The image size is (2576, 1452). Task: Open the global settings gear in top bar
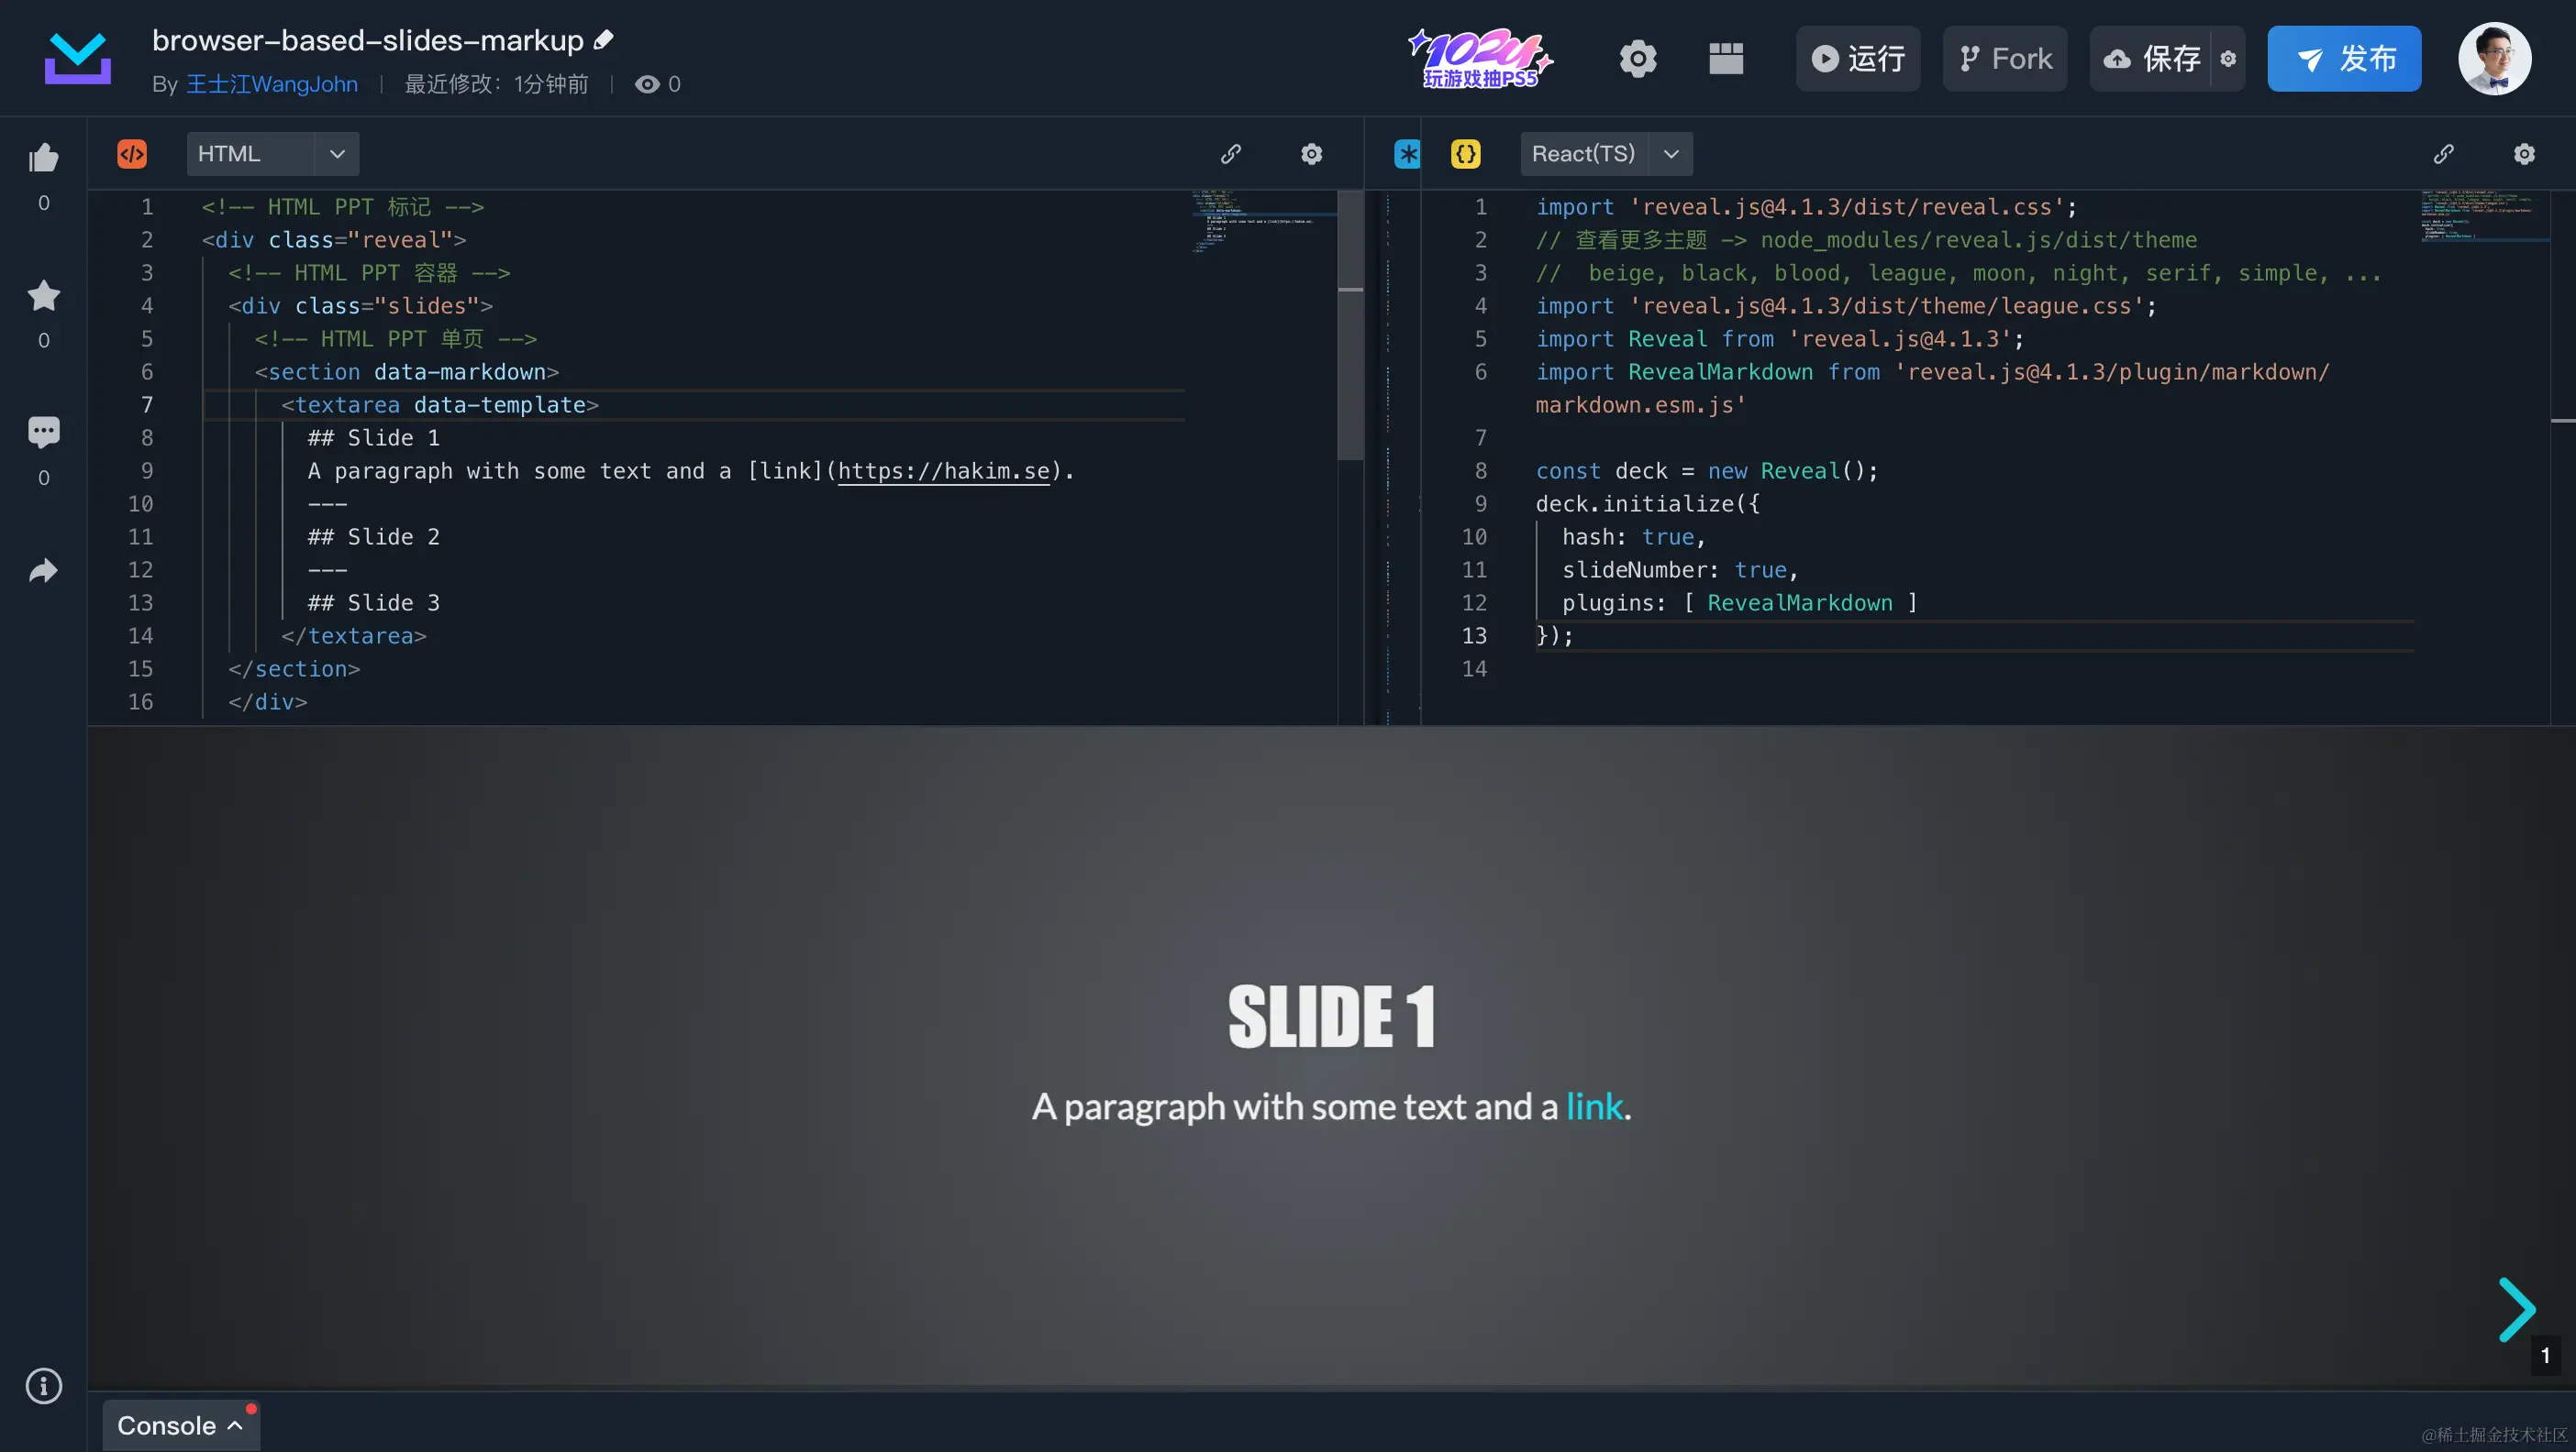pos(1638,58)
